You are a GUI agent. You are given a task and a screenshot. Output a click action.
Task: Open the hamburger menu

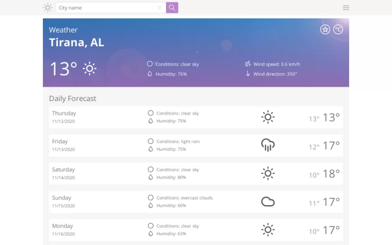(x=346, y=8)
